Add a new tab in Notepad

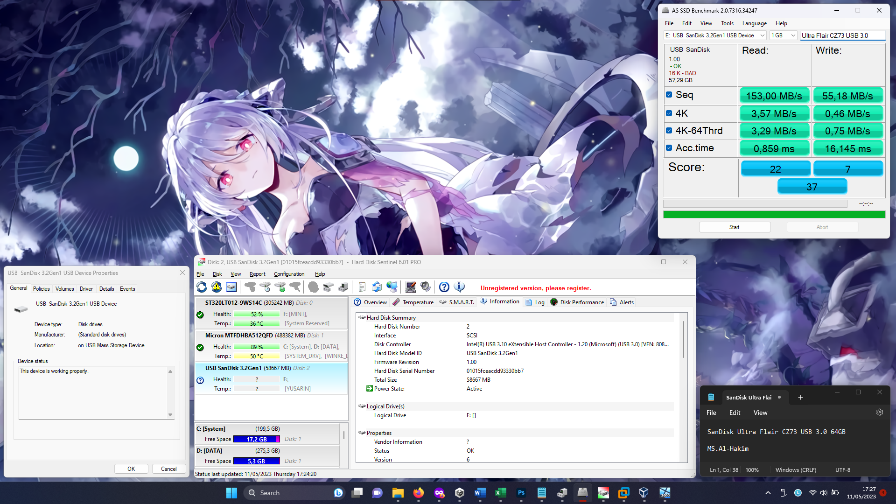(800, 398)
